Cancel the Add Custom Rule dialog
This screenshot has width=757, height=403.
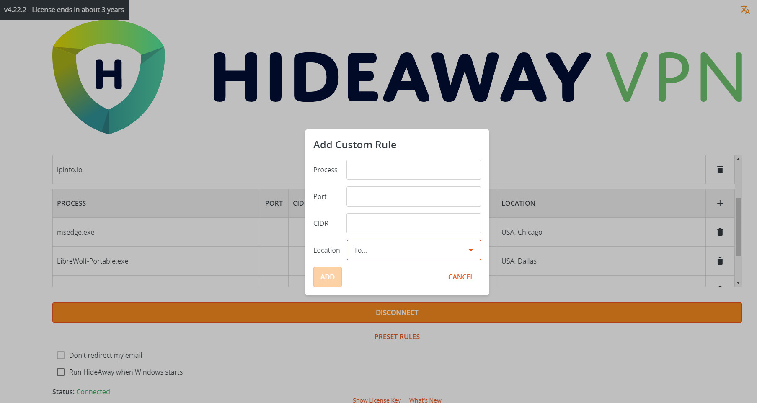point(461,277)
